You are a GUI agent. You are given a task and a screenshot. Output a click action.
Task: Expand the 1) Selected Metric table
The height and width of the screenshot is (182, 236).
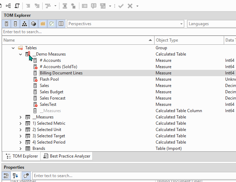[x=21, y=124]
